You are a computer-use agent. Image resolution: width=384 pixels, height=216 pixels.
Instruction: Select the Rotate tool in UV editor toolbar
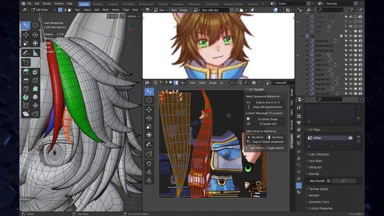149,118
